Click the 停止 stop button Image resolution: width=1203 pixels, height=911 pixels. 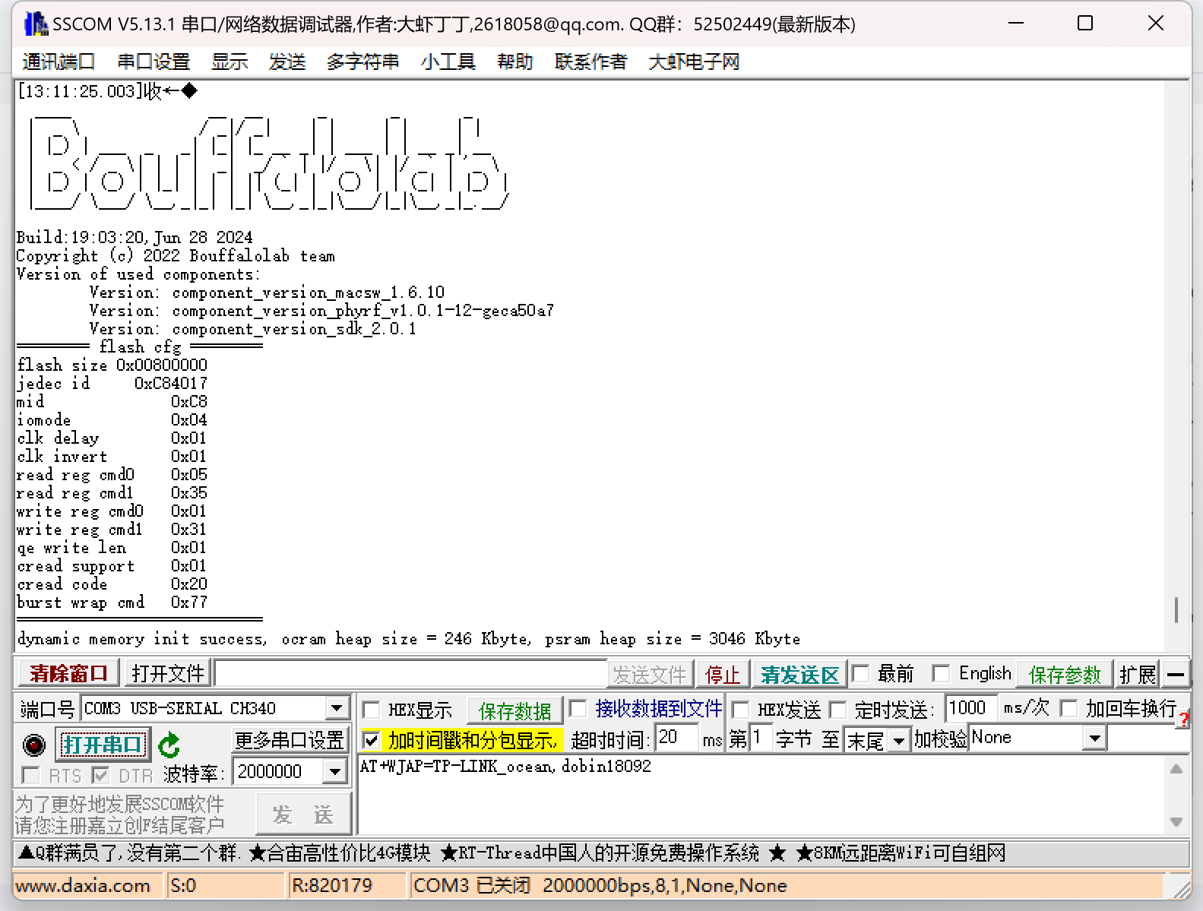click(723, 674)
